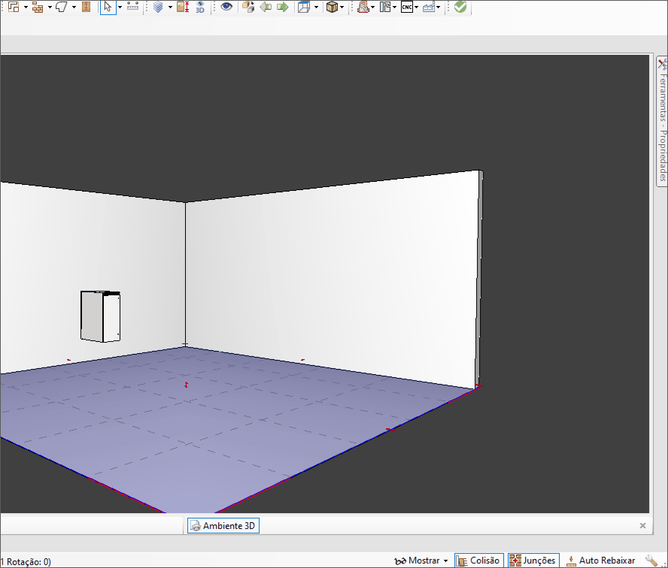The height and width of the screenshot is (568, 668).
Task: Open dropdown next to factory icon
Action: coord(438,8)
